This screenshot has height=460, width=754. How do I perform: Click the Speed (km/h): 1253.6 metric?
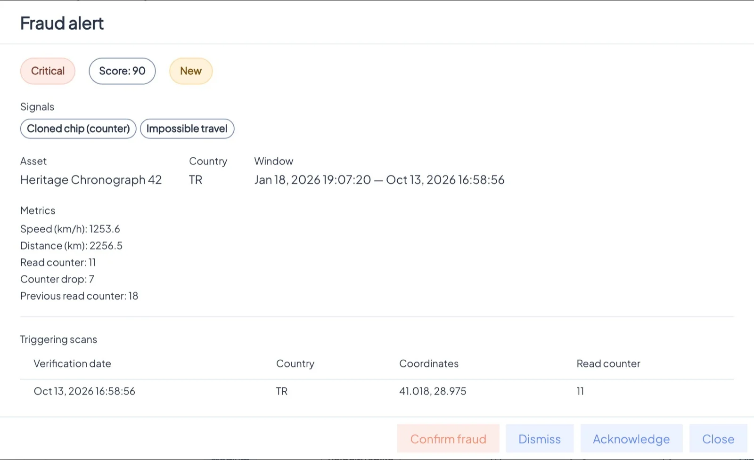pos(70,229)
